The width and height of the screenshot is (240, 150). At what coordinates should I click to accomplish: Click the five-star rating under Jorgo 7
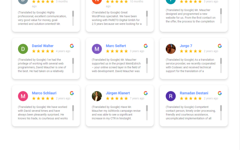[x=190, y=51]
